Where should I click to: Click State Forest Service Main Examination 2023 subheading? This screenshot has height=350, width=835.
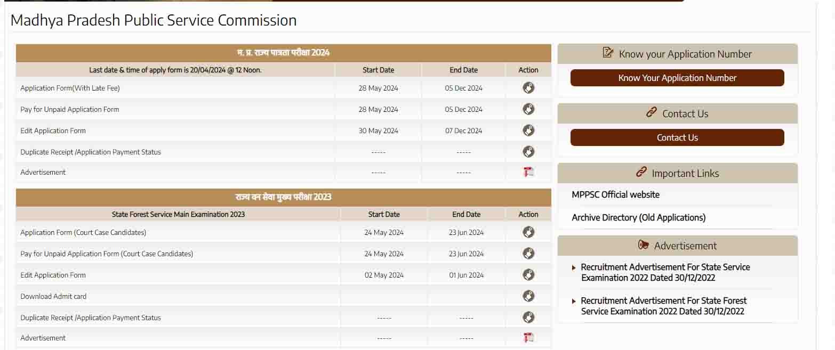[178, 215]
